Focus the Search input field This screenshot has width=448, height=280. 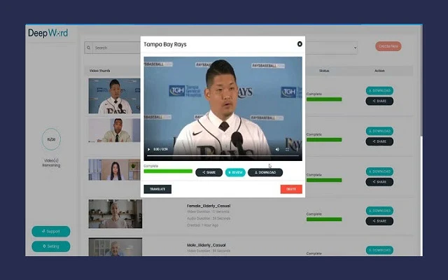117,48
